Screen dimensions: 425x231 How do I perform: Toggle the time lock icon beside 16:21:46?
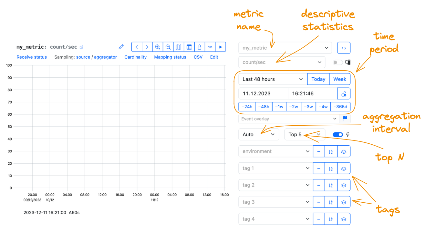(344, 94)
